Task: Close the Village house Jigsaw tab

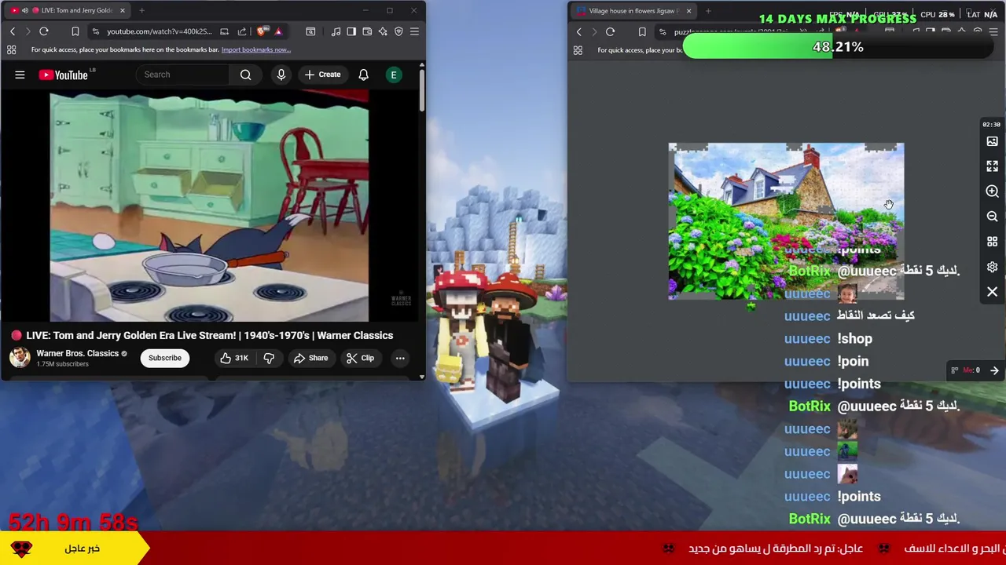Action: pos(688,11)
